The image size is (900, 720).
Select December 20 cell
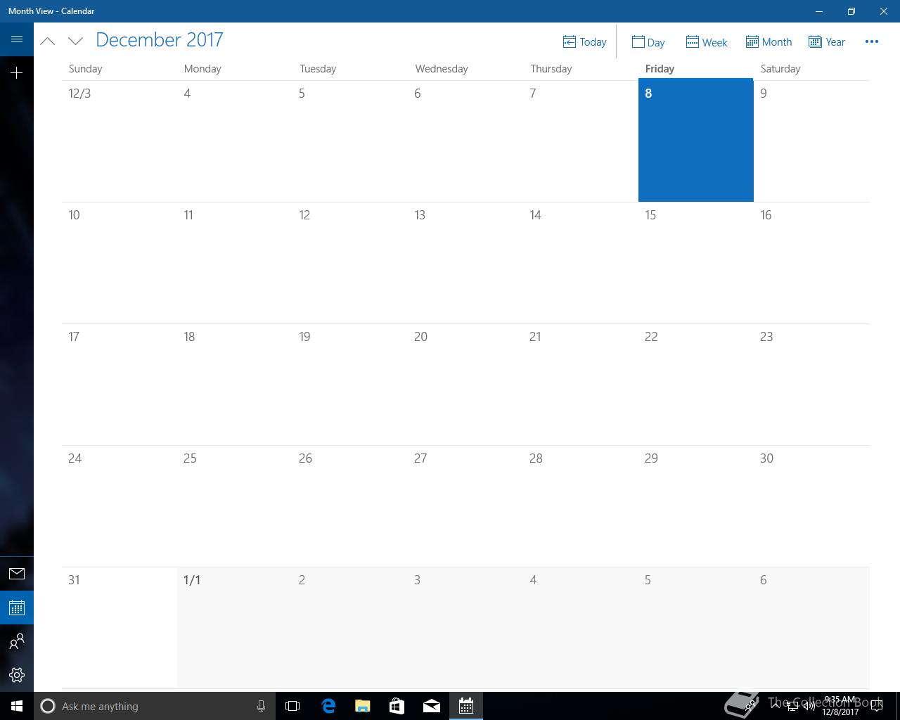click(x=465, y=385)
